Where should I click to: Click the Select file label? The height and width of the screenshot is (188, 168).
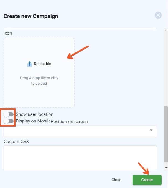[x=42, y=64]
